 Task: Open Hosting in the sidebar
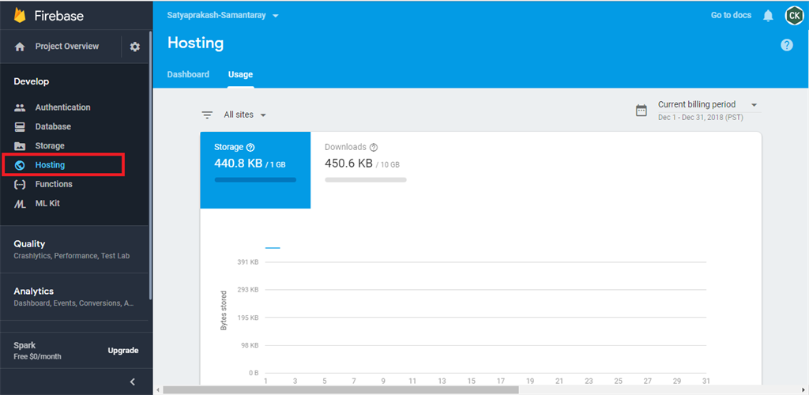point(50,165)
